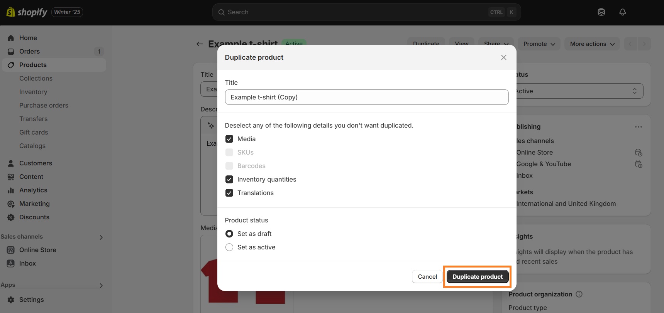
Task: Open Publishing three-dots menu
Action: [x=638, y=127]
